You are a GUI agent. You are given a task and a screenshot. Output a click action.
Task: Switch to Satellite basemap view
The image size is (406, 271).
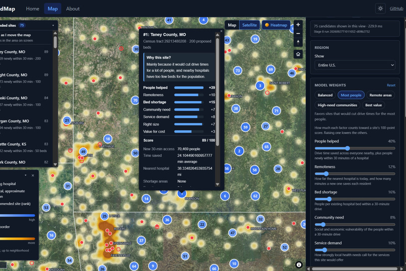pos(249,25)
